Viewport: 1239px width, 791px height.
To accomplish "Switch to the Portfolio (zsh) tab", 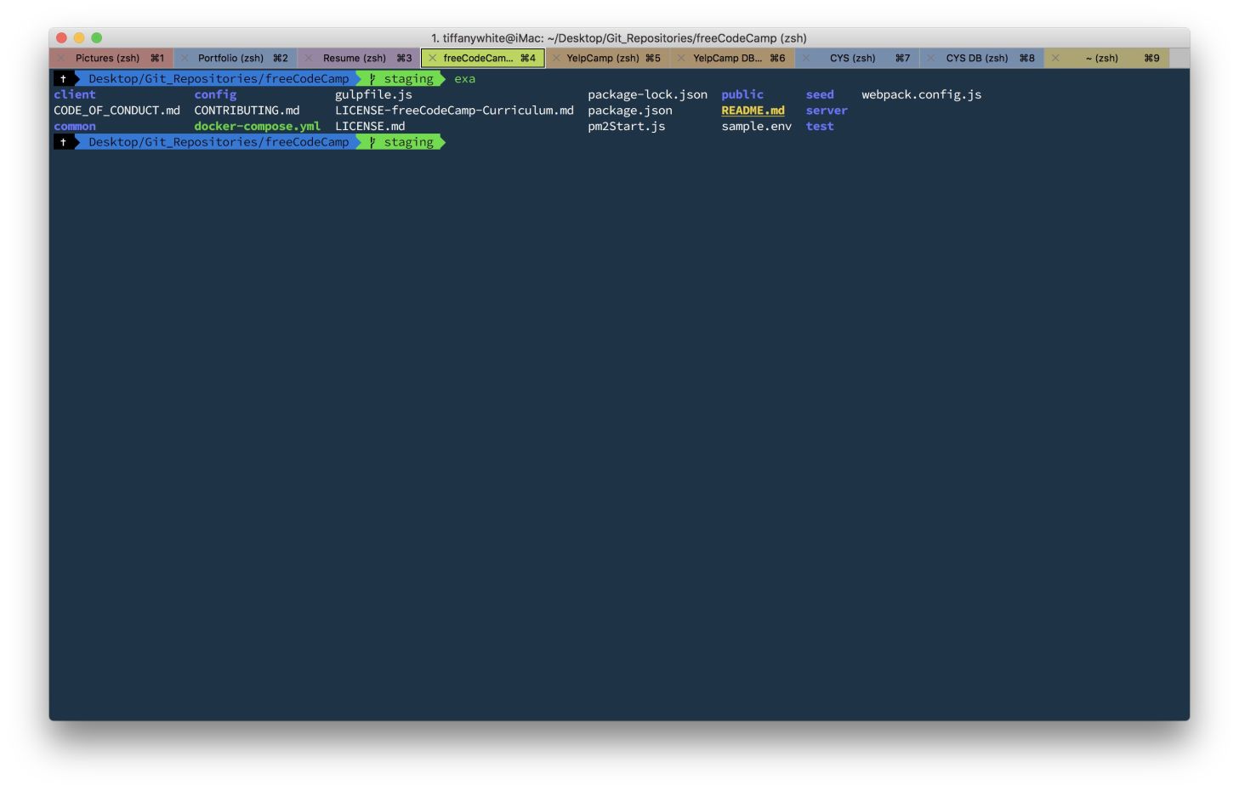I will [236, 58].
